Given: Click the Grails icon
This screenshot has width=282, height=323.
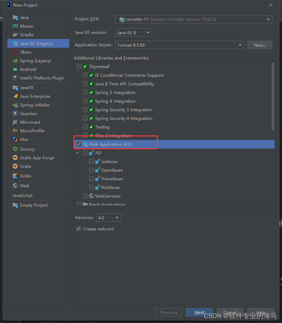Looking at the screenshot, I should click(15, 166).
